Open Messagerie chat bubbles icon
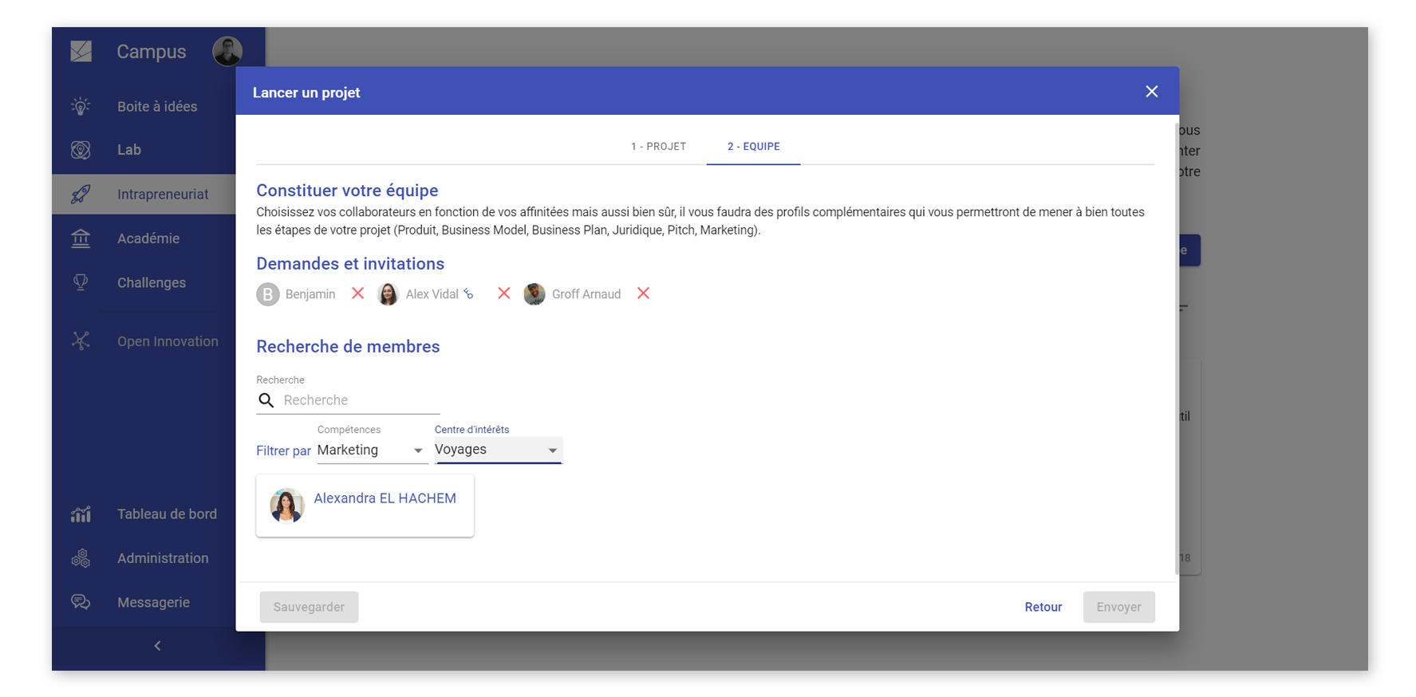This screenshot has width=1416, height=697. click(81, 602)
